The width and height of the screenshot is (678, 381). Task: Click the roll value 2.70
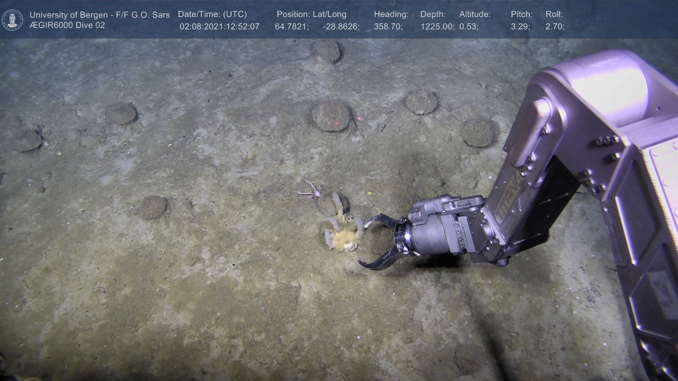(x=555, y=26)
